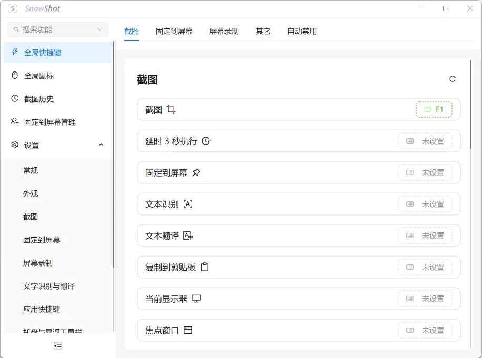The width and height of the screenshot is (482, 358).
Task: Open 全局鼠标 in the sidebar
Action: (57, 76)
